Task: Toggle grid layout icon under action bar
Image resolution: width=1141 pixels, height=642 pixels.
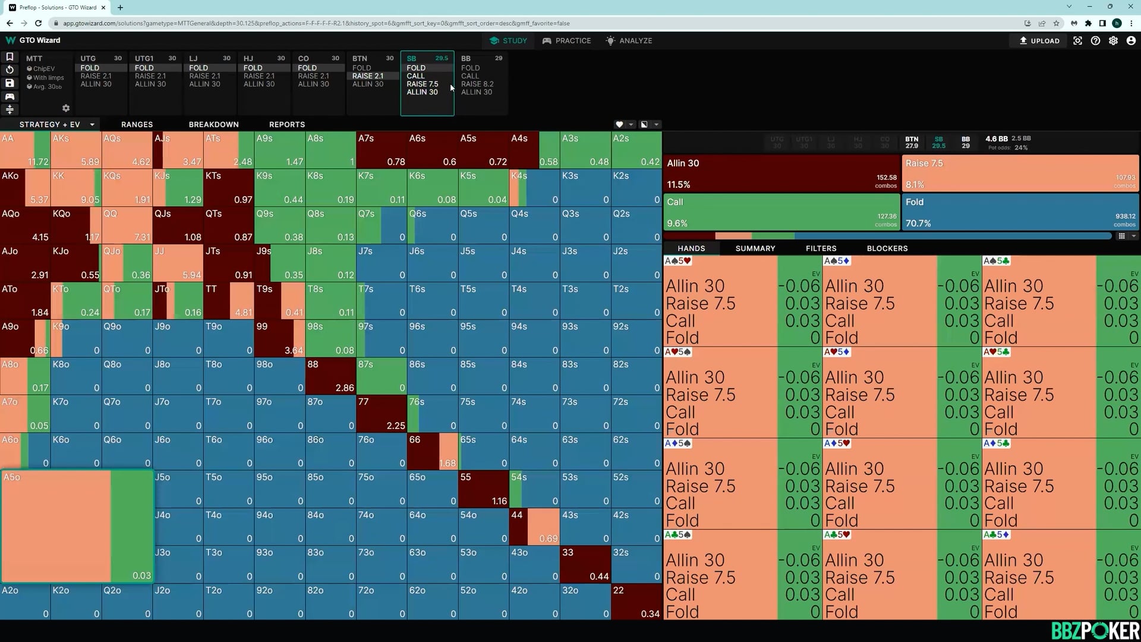Action: pos(1121,236)
